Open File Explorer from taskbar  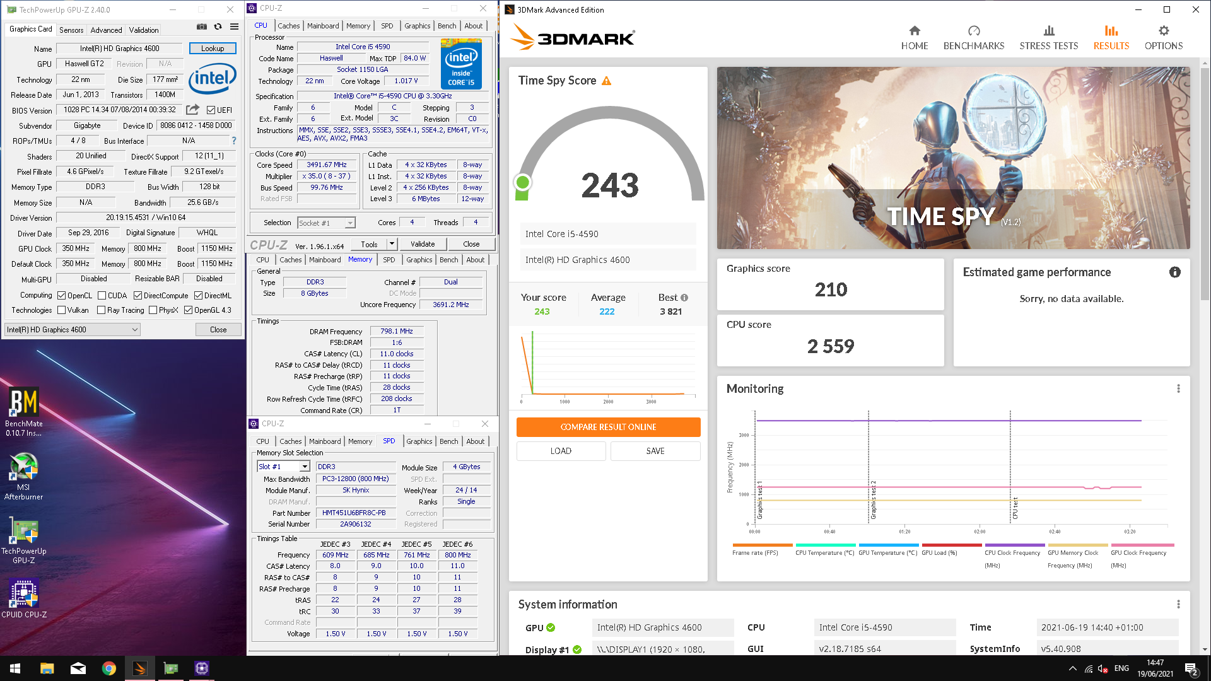[x=47, y=668]
